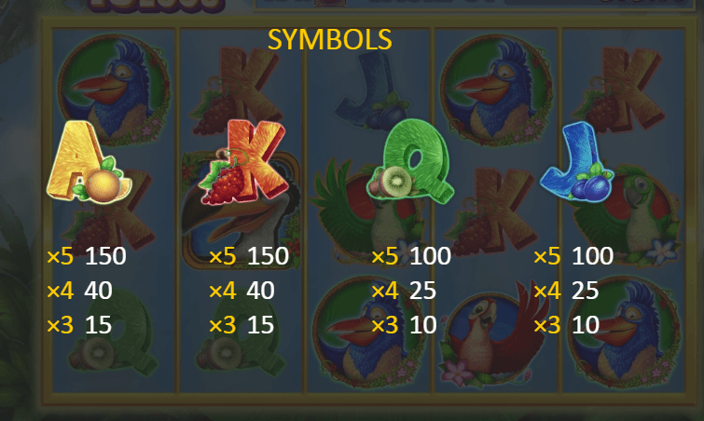The image size is (704, 421).
Task: Select the blue toucan in first reel
Action: (115, 88)
